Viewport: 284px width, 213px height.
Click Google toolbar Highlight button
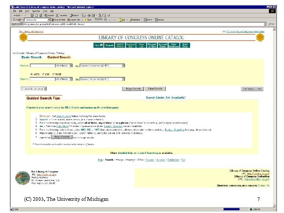pos(135,20)
